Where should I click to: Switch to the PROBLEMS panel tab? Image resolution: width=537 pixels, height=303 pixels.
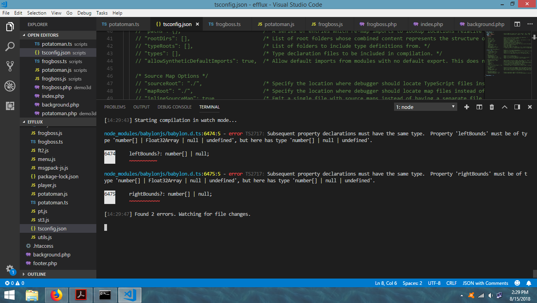point(115,107)
